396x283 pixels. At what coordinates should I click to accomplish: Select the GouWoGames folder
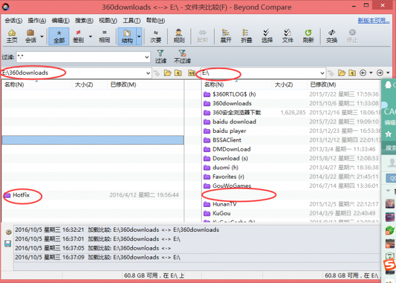227,186
